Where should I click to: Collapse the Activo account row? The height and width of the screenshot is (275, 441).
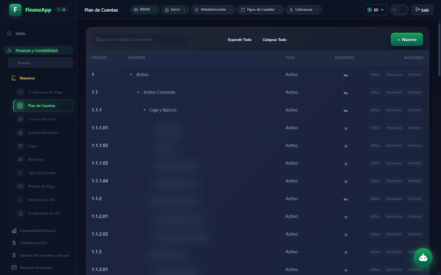[x=131, y=75]
